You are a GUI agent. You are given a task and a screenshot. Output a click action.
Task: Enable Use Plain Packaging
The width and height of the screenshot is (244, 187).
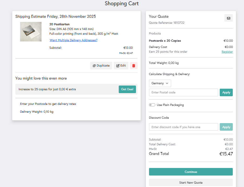pyautogui.click(x=152, y=105)
